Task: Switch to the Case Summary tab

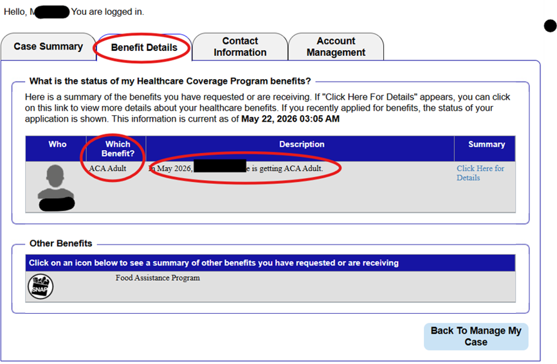Action: (x=48, y=46)
